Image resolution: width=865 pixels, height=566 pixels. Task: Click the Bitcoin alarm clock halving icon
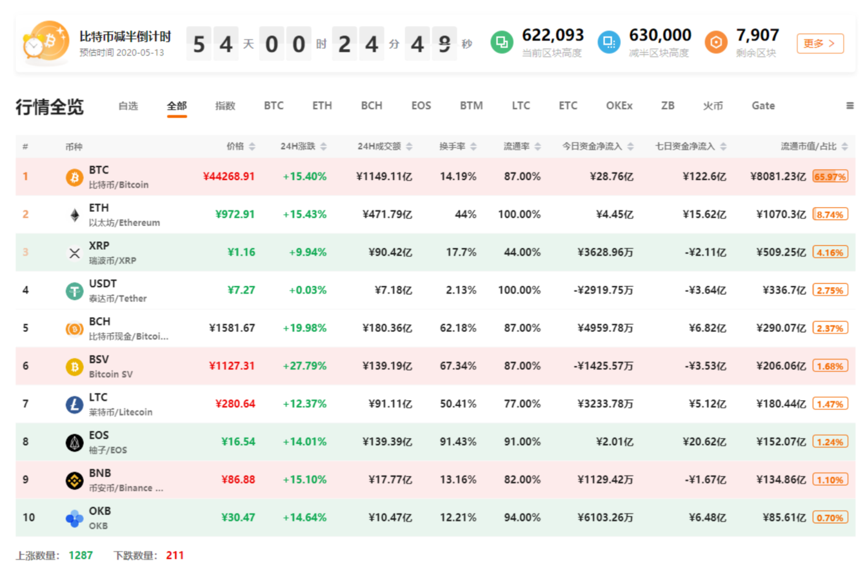46,42
